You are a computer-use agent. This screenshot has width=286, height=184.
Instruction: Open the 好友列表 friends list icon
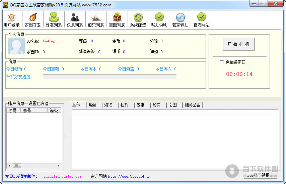click(x=54, y=20)
